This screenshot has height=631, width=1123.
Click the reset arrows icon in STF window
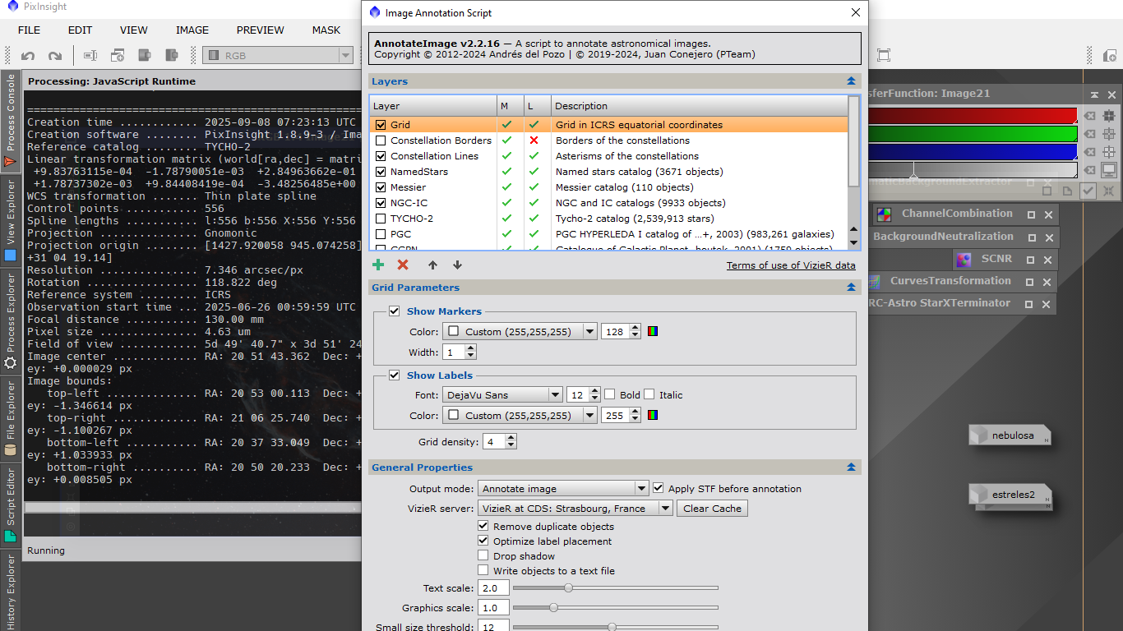(1109, 191)
